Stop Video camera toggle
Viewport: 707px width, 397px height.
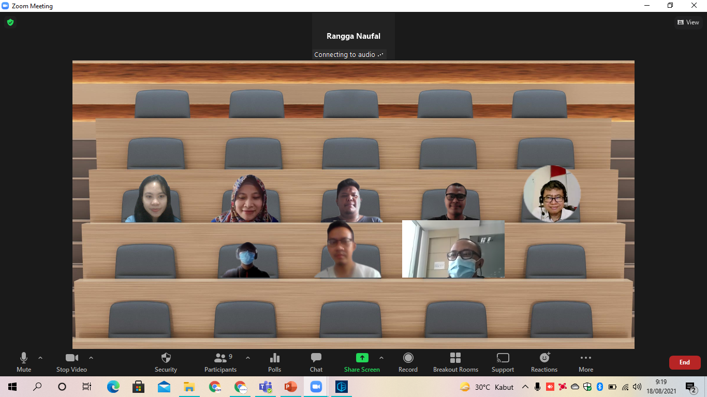[x=71, y=362]
